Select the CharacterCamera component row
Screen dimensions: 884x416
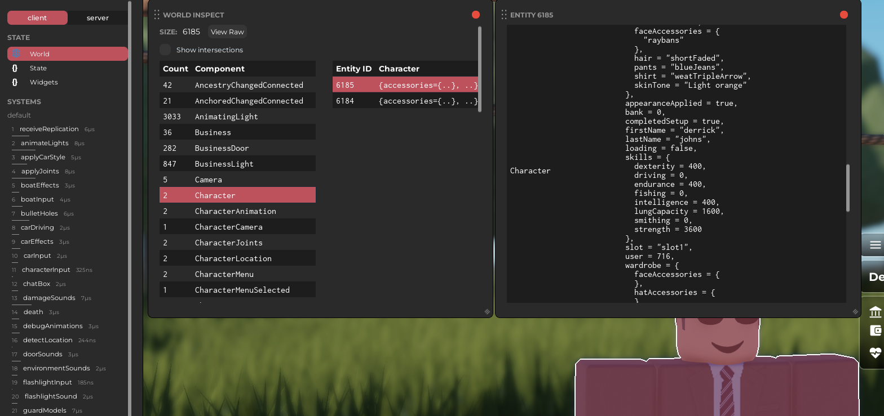[237, 227]
